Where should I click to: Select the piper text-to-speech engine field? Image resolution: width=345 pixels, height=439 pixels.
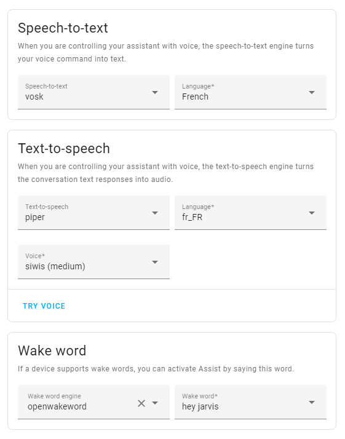[x=93, y=213]
